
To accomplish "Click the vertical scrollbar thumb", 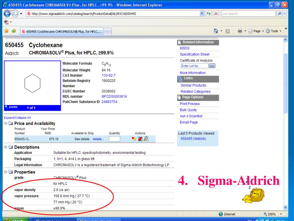I will (285, 83).
